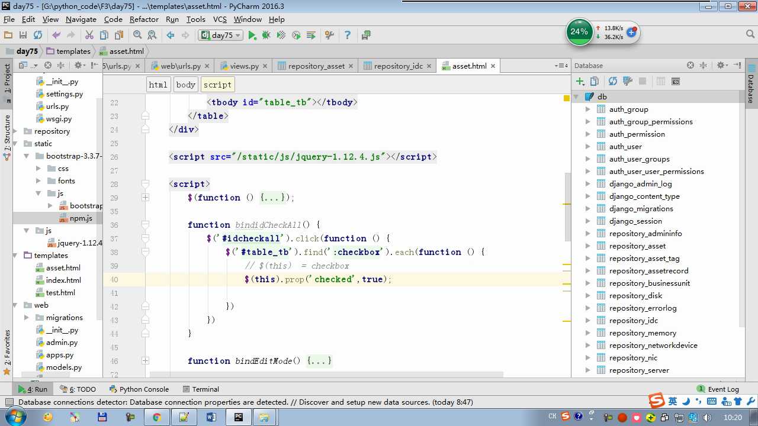This screenshot has width=758, height=426.
Task: Click the Project panel collapse all icon
Action: [61, 66]
